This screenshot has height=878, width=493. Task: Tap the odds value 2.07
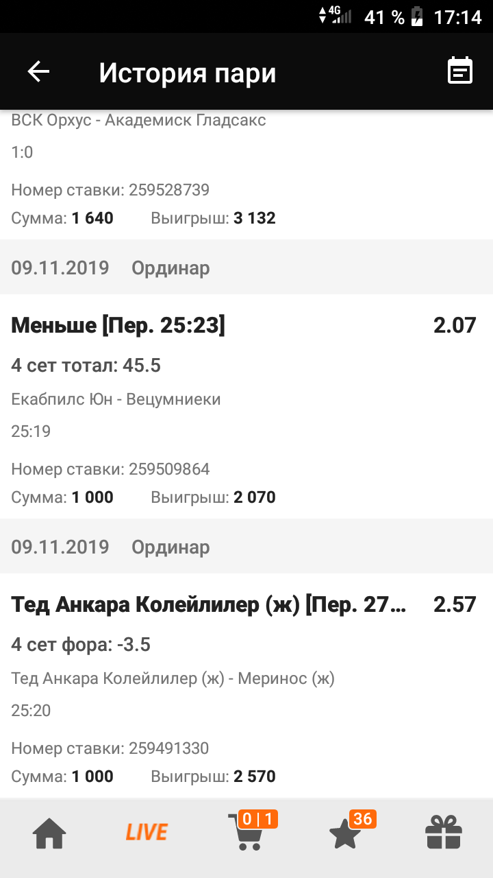(x=455, y=325)
